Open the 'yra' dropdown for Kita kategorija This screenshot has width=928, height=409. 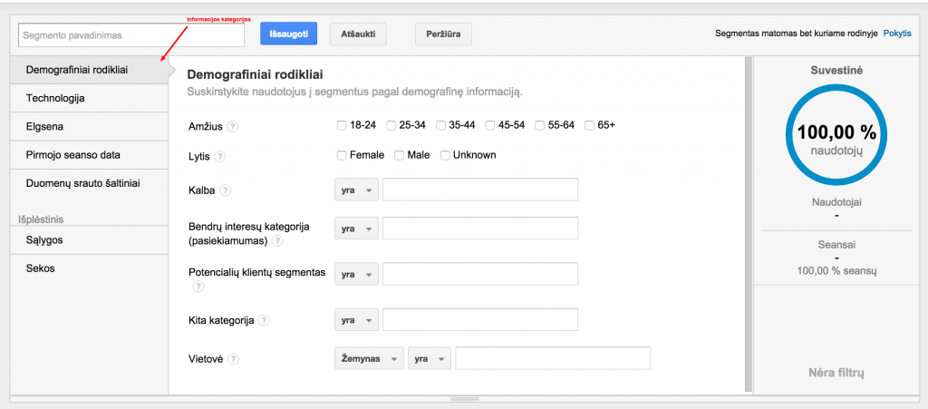click(x=356, y=320)
